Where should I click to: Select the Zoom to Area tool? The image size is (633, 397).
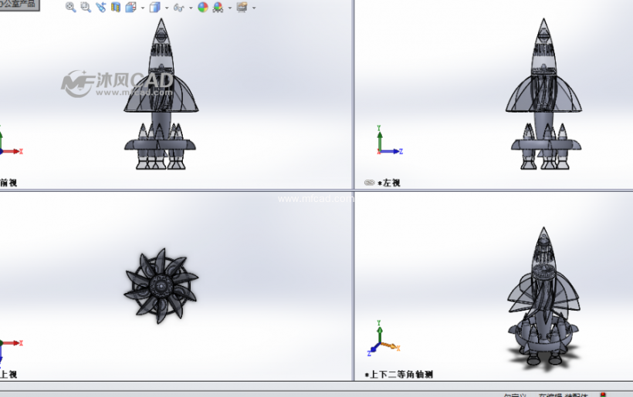86,7
